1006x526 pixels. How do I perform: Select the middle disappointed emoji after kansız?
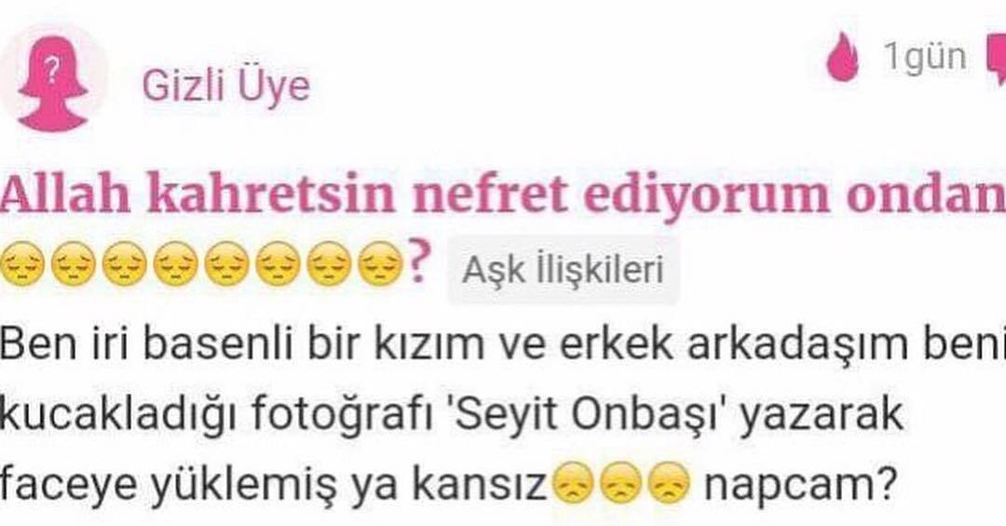pyautogui.click(x=621, y=485)
